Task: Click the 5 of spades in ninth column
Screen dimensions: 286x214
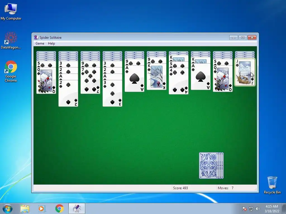Action: tap(223, 62)
